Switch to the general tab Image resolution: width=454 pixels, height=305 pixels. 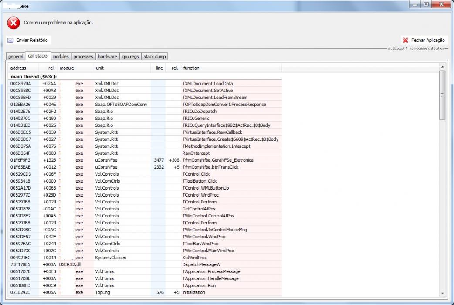tap(16, 57)
